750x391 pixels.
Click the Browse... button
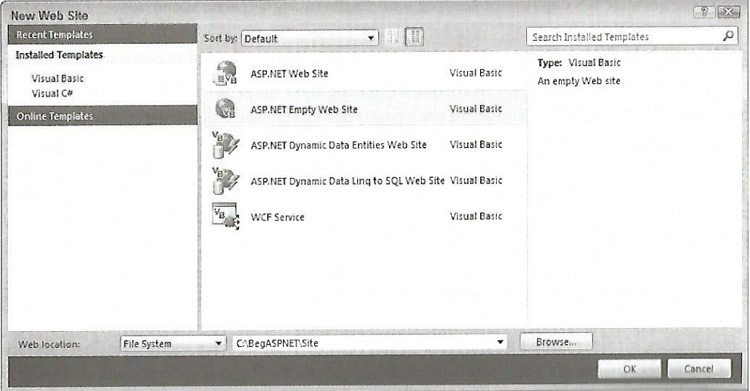(x=556, y=342)
